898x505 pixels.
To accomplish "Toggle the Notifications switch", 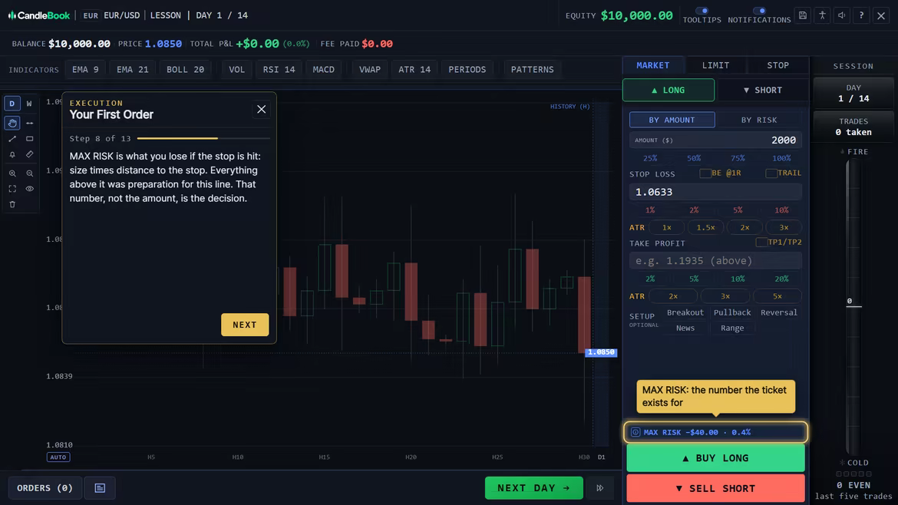I will click(759, 11).
